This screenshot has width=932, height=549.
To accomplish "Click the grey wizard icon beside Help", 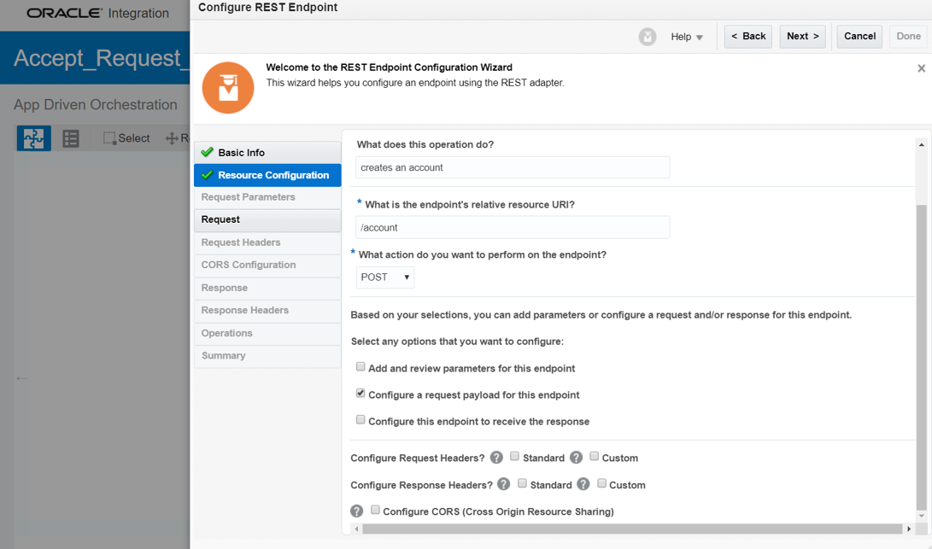I will tap(648, 37).
